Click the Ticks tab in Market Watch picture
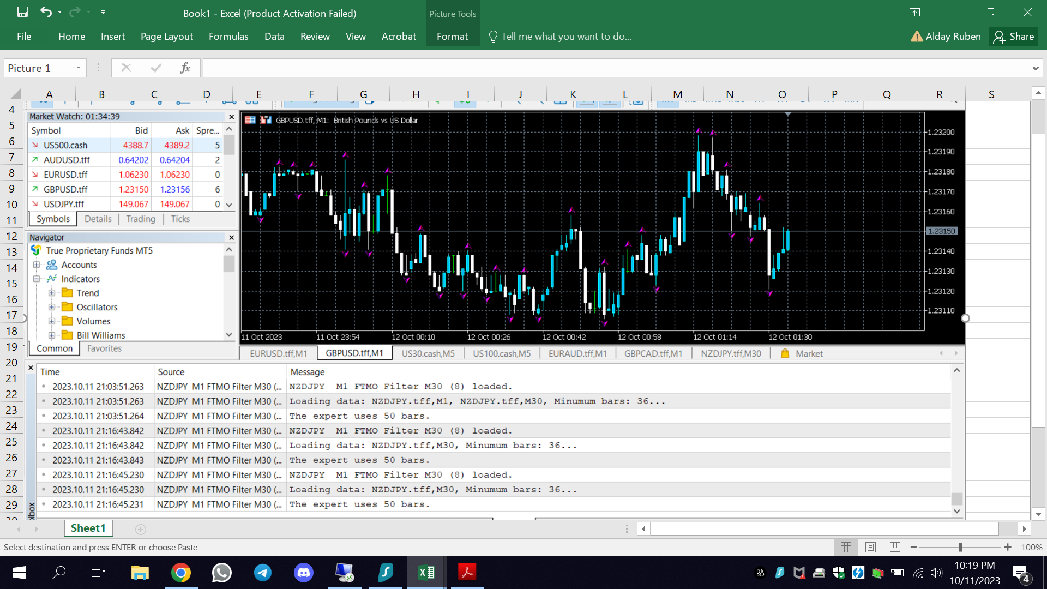This screenshot has height=589, width=1047. tap(180, 219)
